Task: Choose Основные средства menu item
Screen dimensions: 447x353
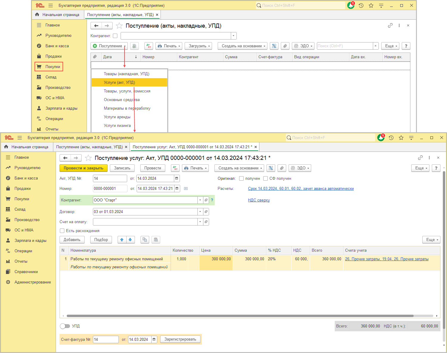Action: [x=129, y=100]
